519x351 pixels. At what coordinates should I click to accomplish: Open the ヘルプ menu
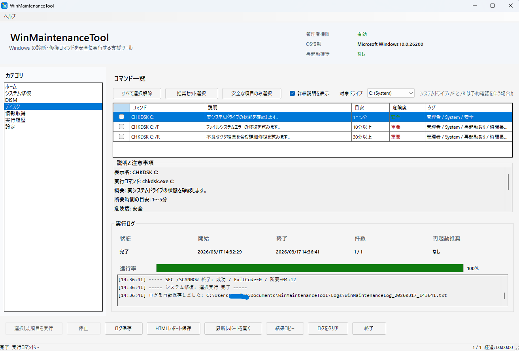9,16
